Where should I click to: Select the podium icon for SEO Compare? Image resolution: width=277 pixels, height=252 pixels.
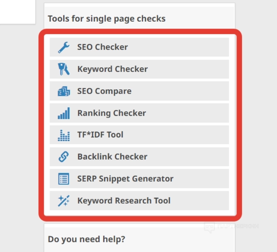coord(64,91)
